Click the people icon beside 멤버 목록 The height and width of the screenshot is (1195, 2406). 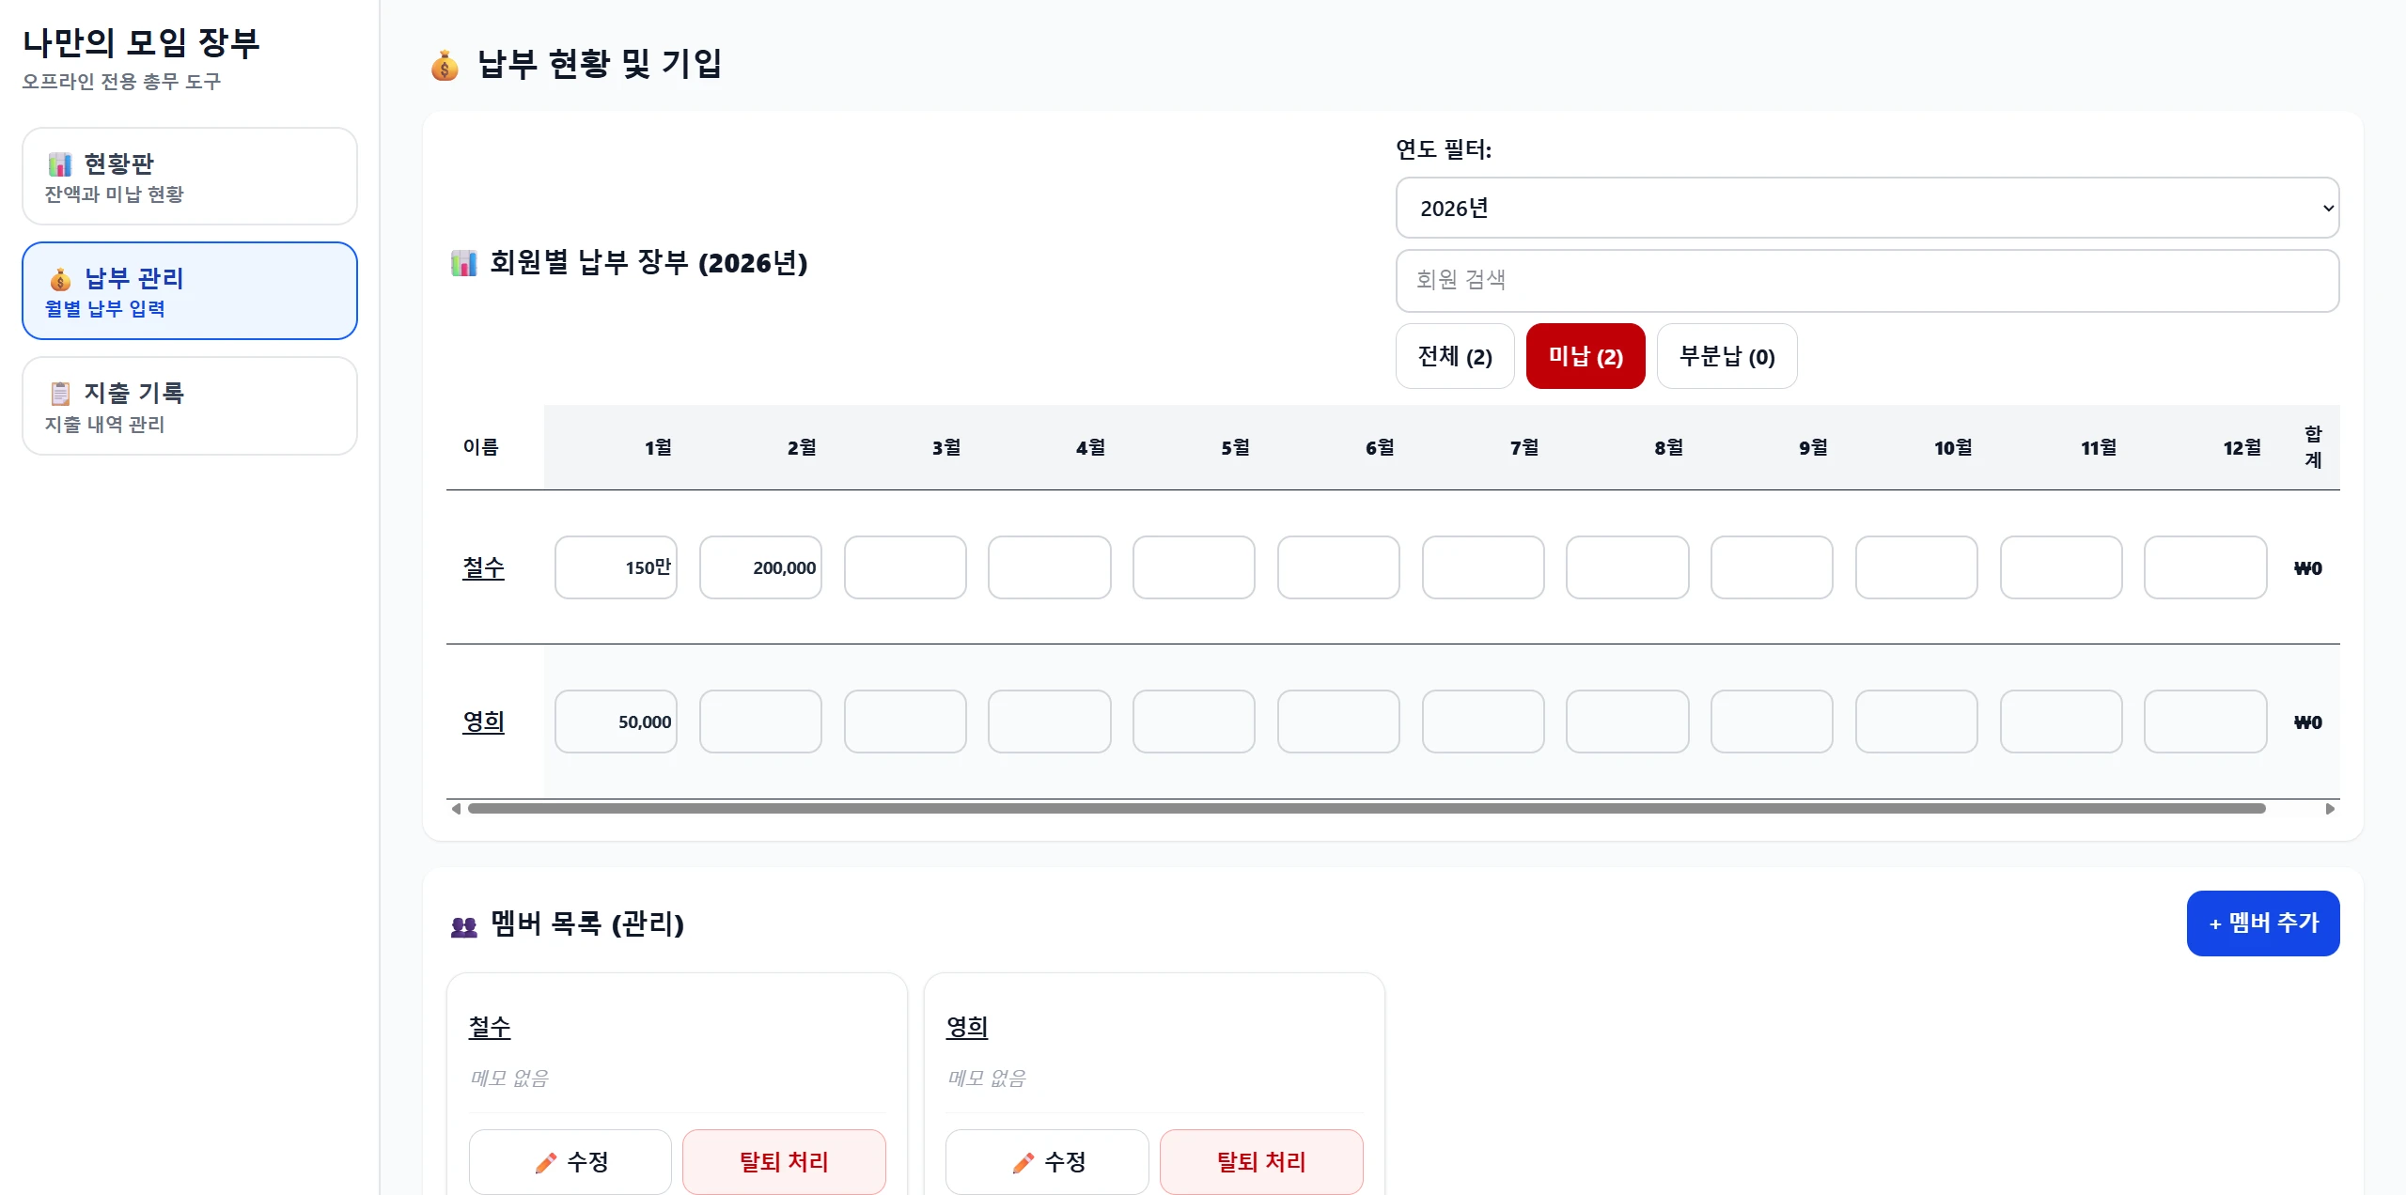(464, 927)
